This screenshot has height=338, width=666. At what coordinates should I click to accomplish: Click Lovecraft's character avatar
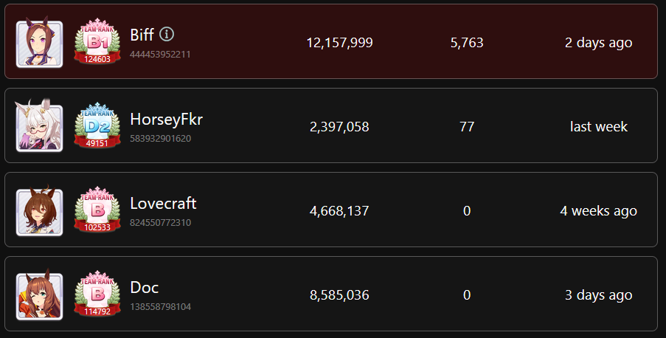click(x=39, y=213)
